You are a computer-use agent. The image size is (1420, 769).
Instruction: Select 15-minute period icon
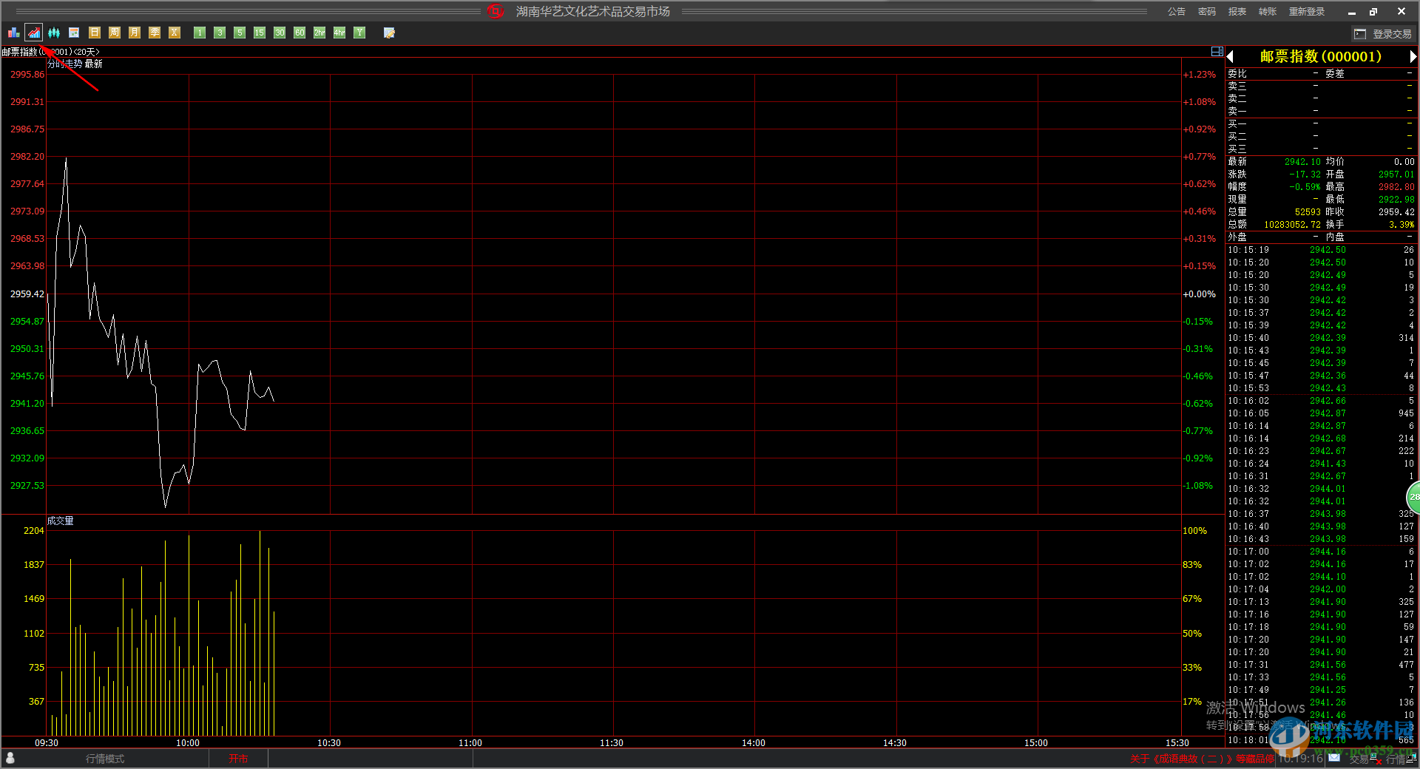coord(260,33)
